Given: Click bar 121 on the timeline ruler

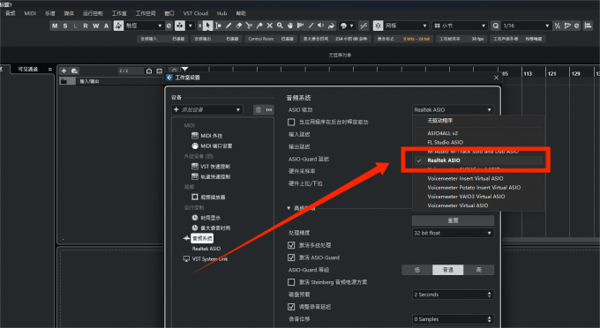Looking at the screenshot, I should 551,73.
